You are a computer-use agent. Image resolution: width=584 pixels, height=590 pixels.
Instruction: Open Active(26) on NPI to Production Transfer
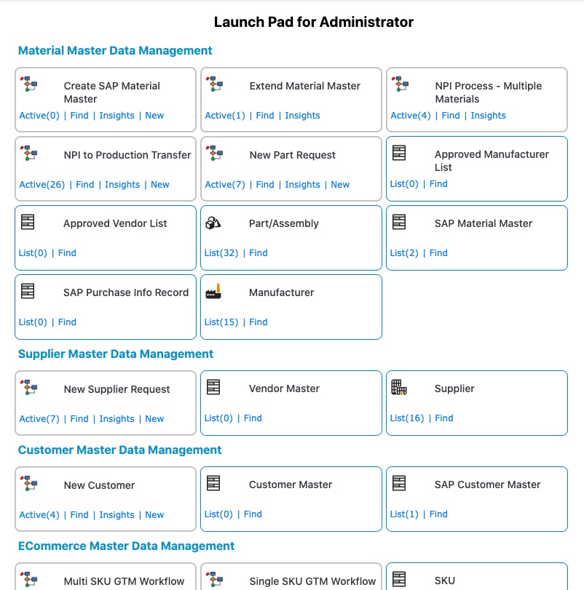41,184
